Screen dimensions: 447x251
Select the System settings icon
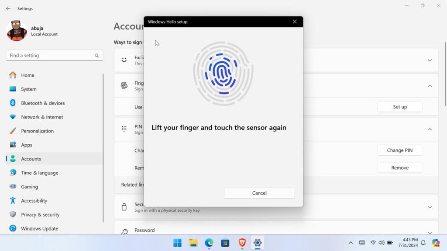(13, 89)
